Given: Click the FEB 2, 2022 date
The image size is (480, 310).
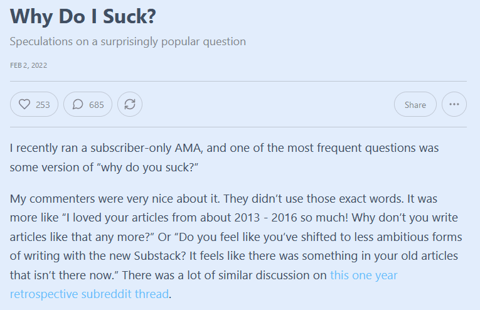Looking at the screenshot, I should click(28, 65).
